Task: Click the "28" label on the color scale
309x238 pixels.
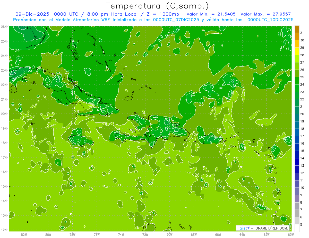Action: [x=302, y=55]
